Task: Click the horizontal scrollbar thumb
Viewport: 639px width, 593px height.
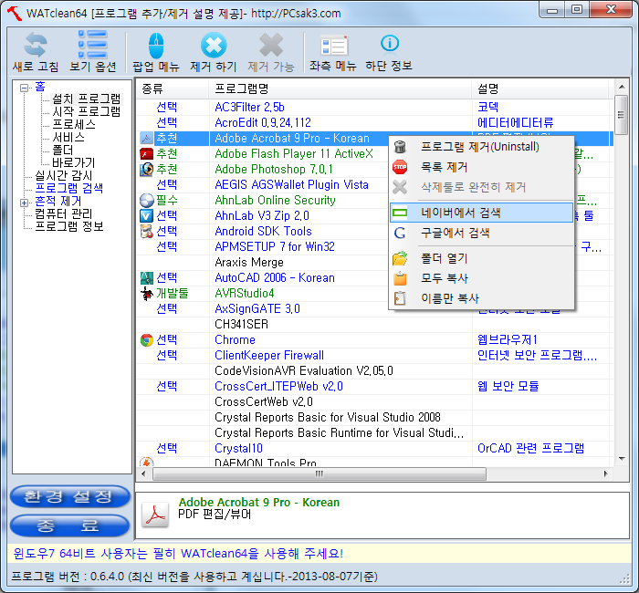Action: pyautogui.click(x=319, y=474)
